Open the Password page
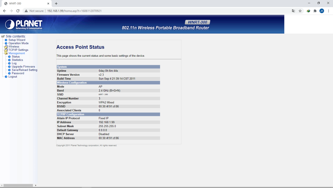 tap(18, 73)
